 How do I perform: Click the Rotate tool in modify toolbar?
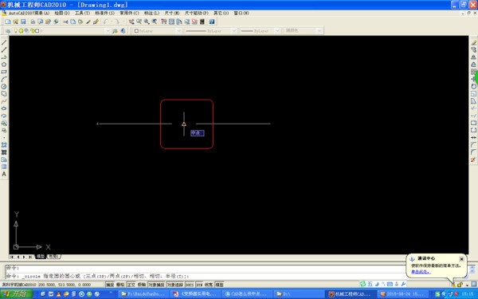[473, 86]
